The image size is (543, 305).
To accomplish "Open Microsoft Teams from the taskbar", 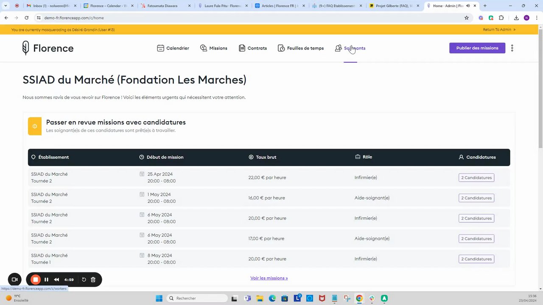I will [247, 298].
